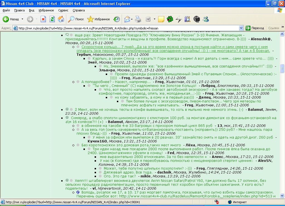Open the Справка menu
Screen dimensions: 285x206
click(x=79, y=10)
